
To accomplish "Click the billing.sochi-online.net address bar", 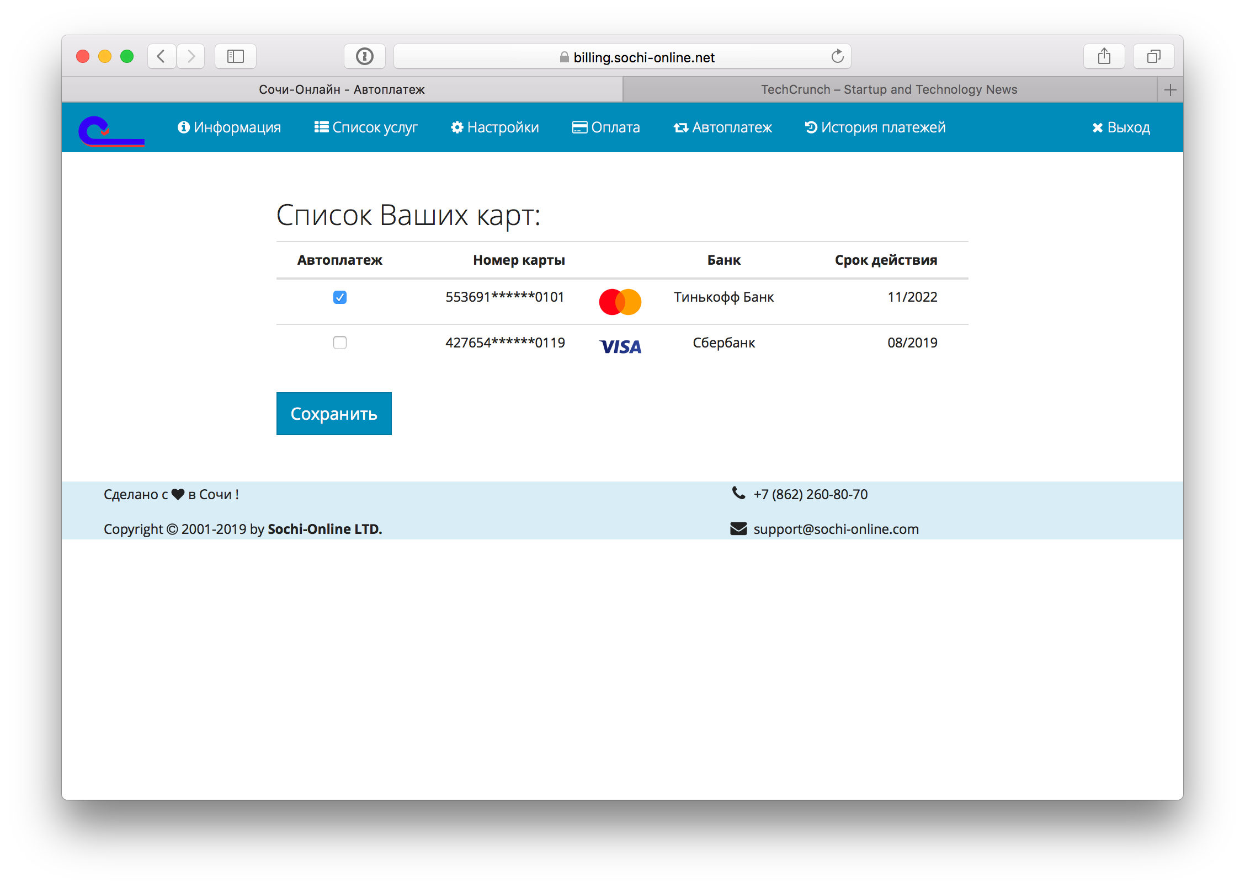I will 622,56.
